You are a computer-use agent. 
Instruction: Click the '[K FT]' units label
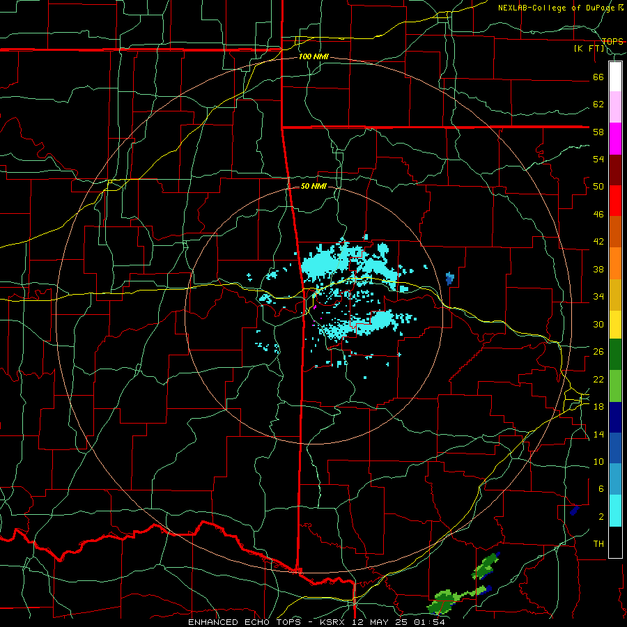click(x=589, y=48)
